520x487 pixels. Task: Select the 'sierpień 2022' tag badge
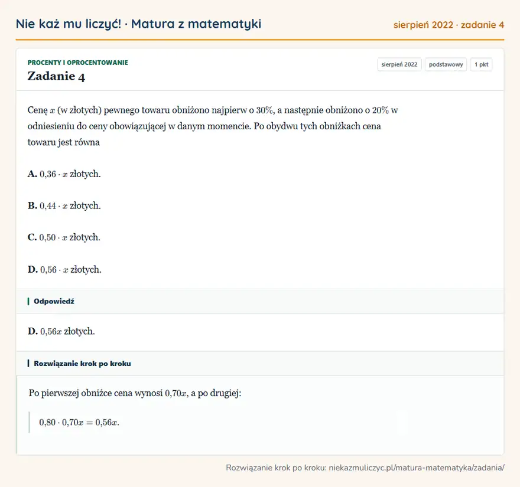coord(399,64)
